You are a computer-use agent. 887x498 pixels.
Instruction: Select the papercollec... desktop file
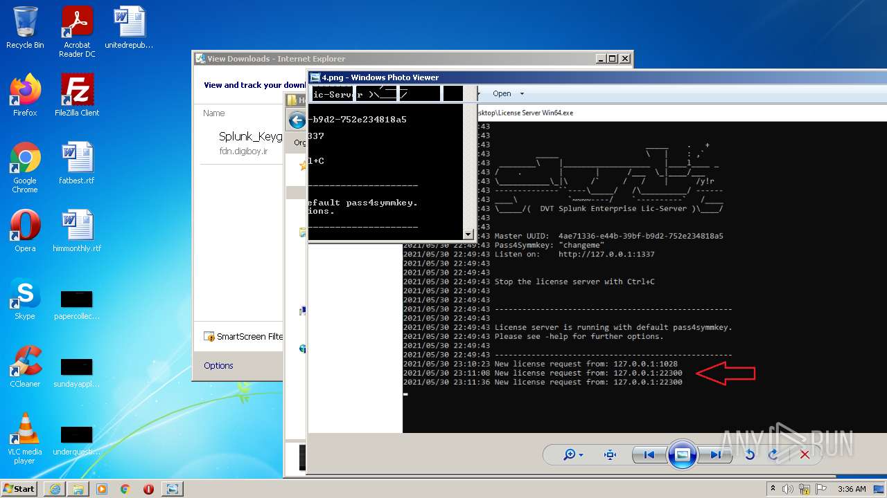point(77,304)
